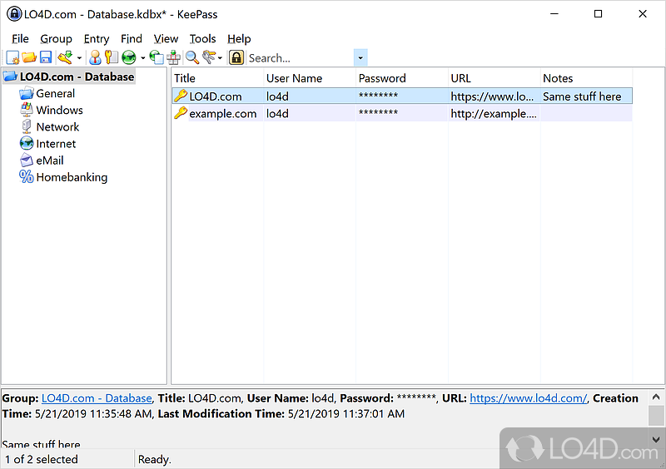Lock workspace with the padlock icon
Image resolution: width=666 pixels, height=469 pixels.
[x=236, y=57]
